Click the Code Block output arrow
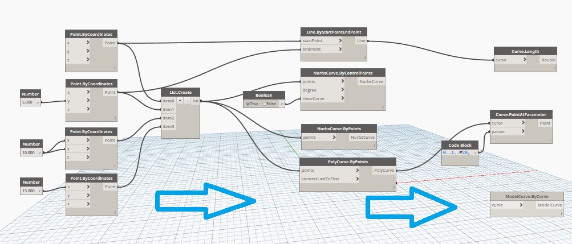 point(475,154)
